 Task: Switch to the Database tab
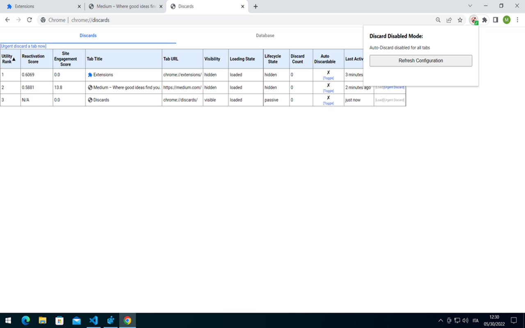(x=265, y=36)
